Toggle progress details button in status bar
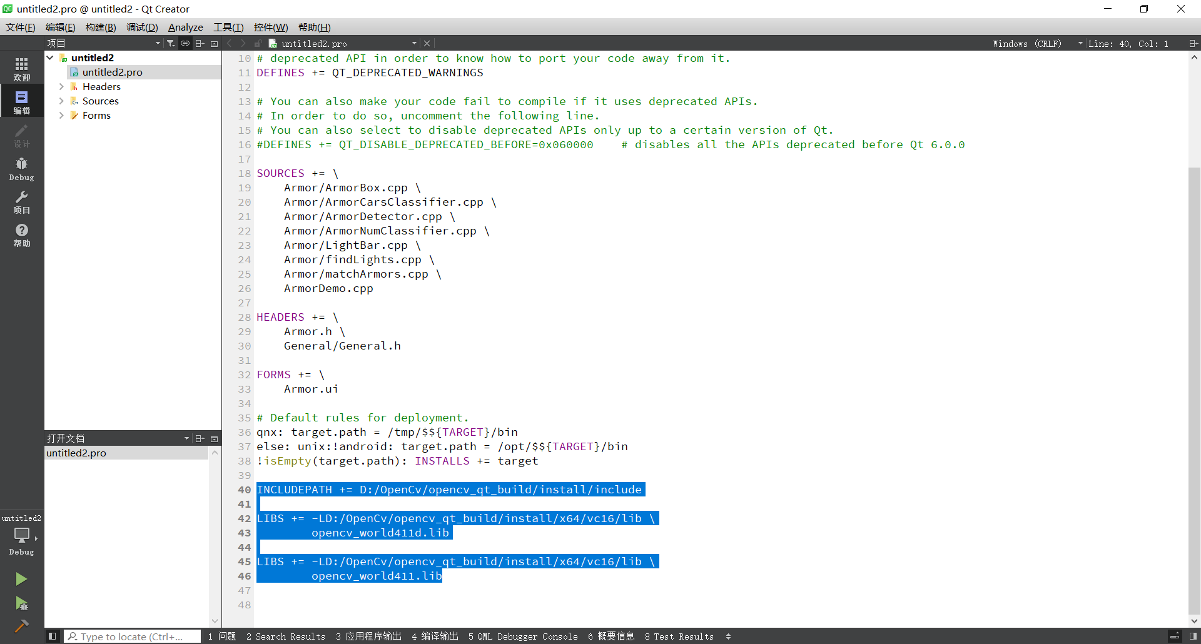 pos(1175,636)
